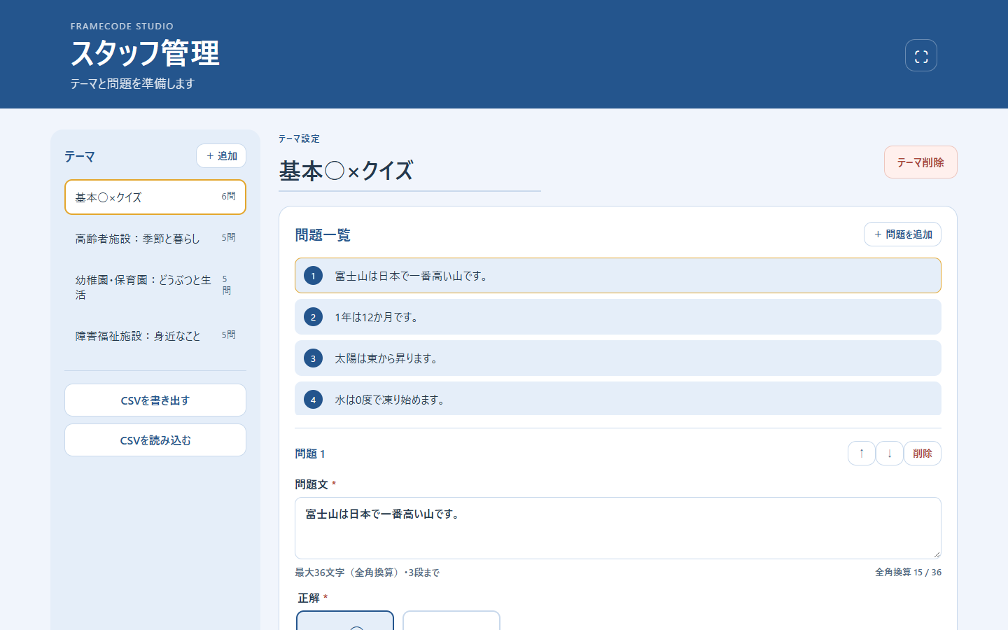Choose the 障害福祉施設：身近なこと theme

[x=155, y=336]
